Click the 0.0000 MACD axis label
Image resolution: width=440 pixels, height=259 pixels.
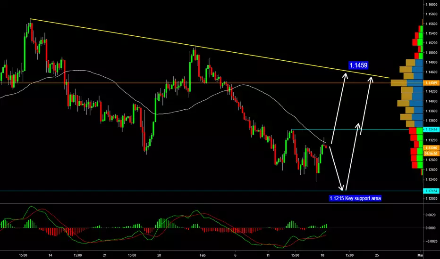431,228
